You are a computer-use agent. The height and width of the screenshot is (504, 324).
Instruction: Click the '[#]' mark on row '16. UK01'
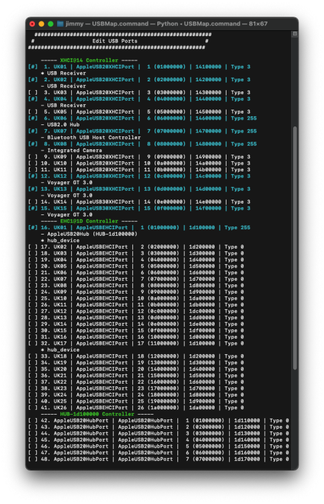[x=33, y=228]
